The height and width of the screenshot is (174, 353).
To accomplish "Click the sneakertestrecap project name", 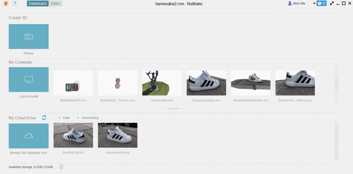I will [118, 152].
